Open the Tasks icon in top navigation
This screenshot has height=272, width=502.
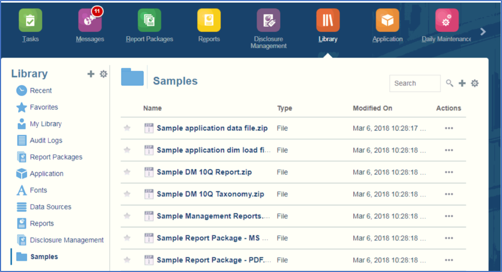30,21
